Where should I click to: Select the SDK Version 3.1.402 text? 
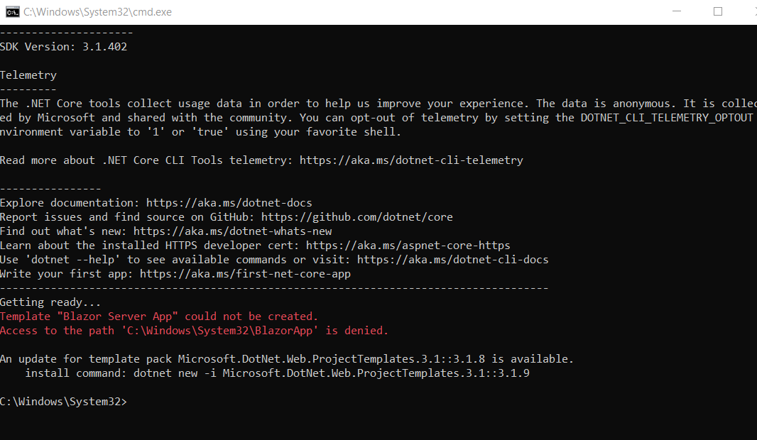(64, 46)
